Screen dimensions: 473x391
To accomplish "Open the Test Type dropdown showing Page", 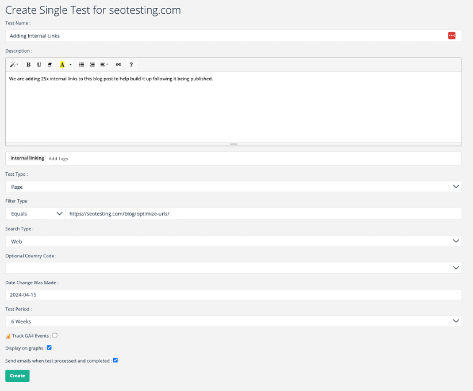I will [233, 187].
